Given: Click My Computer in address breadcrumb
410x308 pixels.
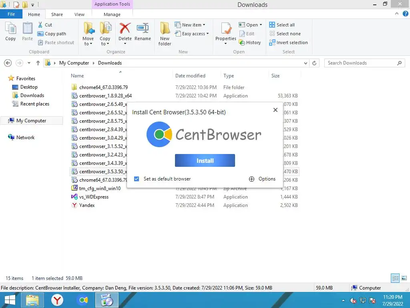Looking at the screenshot, I should point(74,63).
